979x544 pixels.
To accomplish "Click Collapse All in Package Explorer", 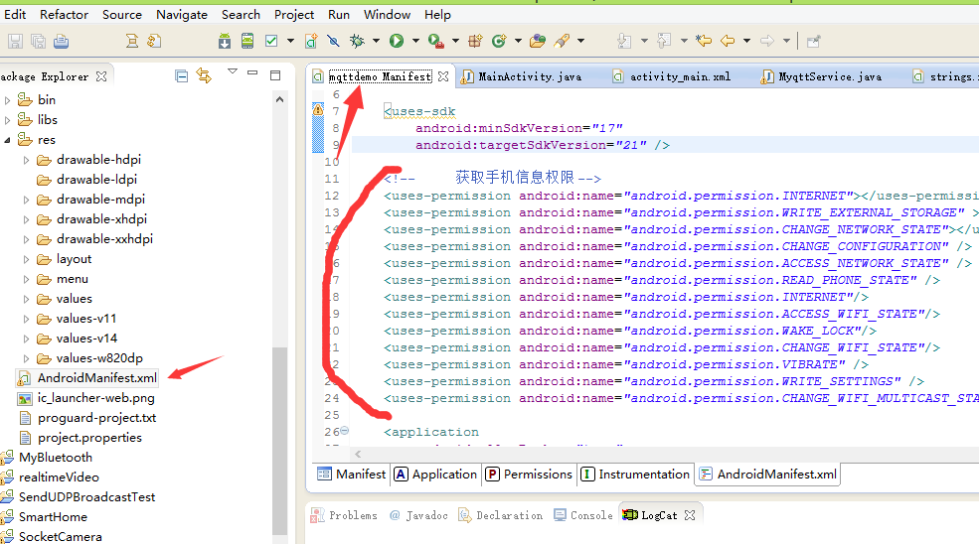I will (x=182, y=76).
